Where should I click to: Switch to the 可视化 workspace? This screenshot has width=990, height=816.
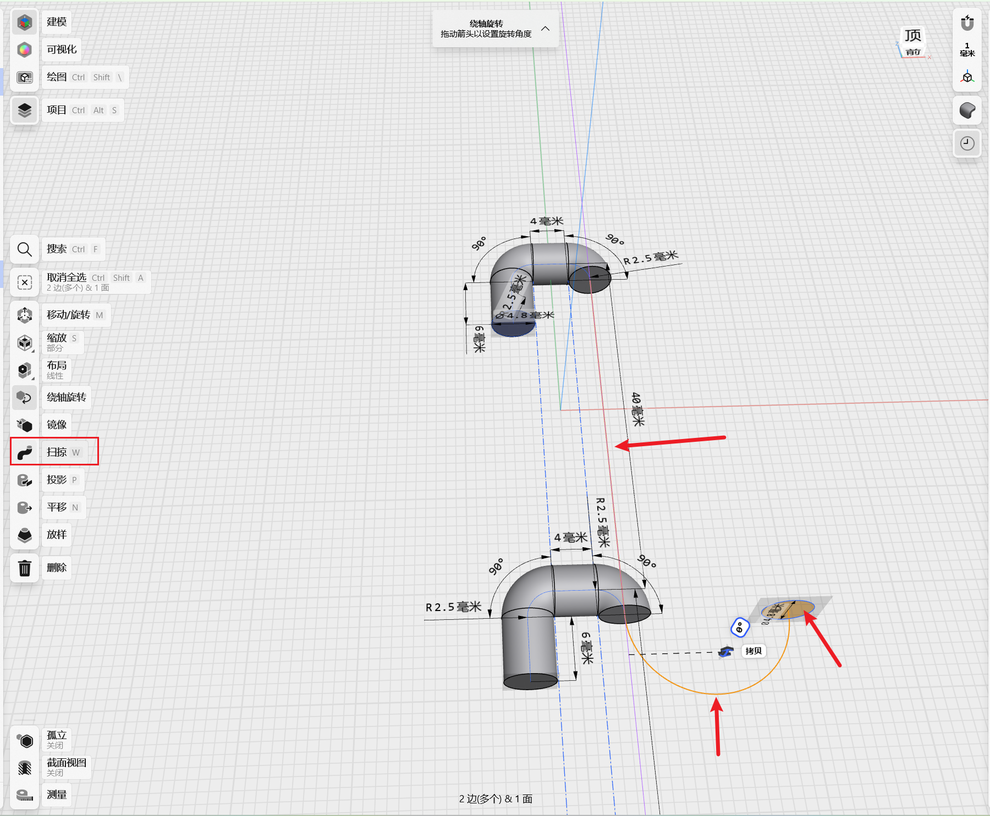pos(25,50)
